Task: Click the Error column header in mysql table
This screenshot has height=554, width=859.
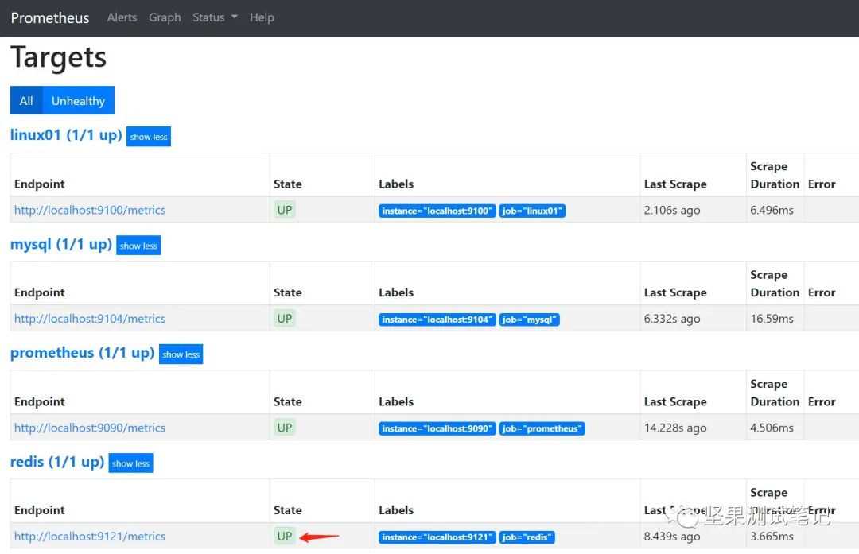Action: click(x=821, y=292)
